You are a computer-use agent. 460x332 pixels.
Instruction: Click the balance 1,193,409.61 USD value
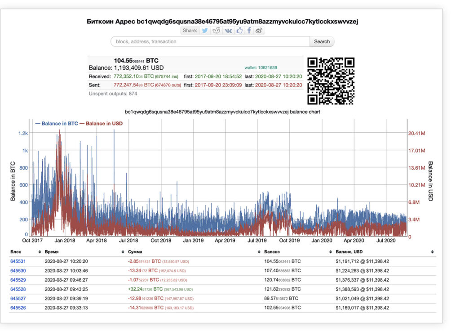(x=138, y=68)
